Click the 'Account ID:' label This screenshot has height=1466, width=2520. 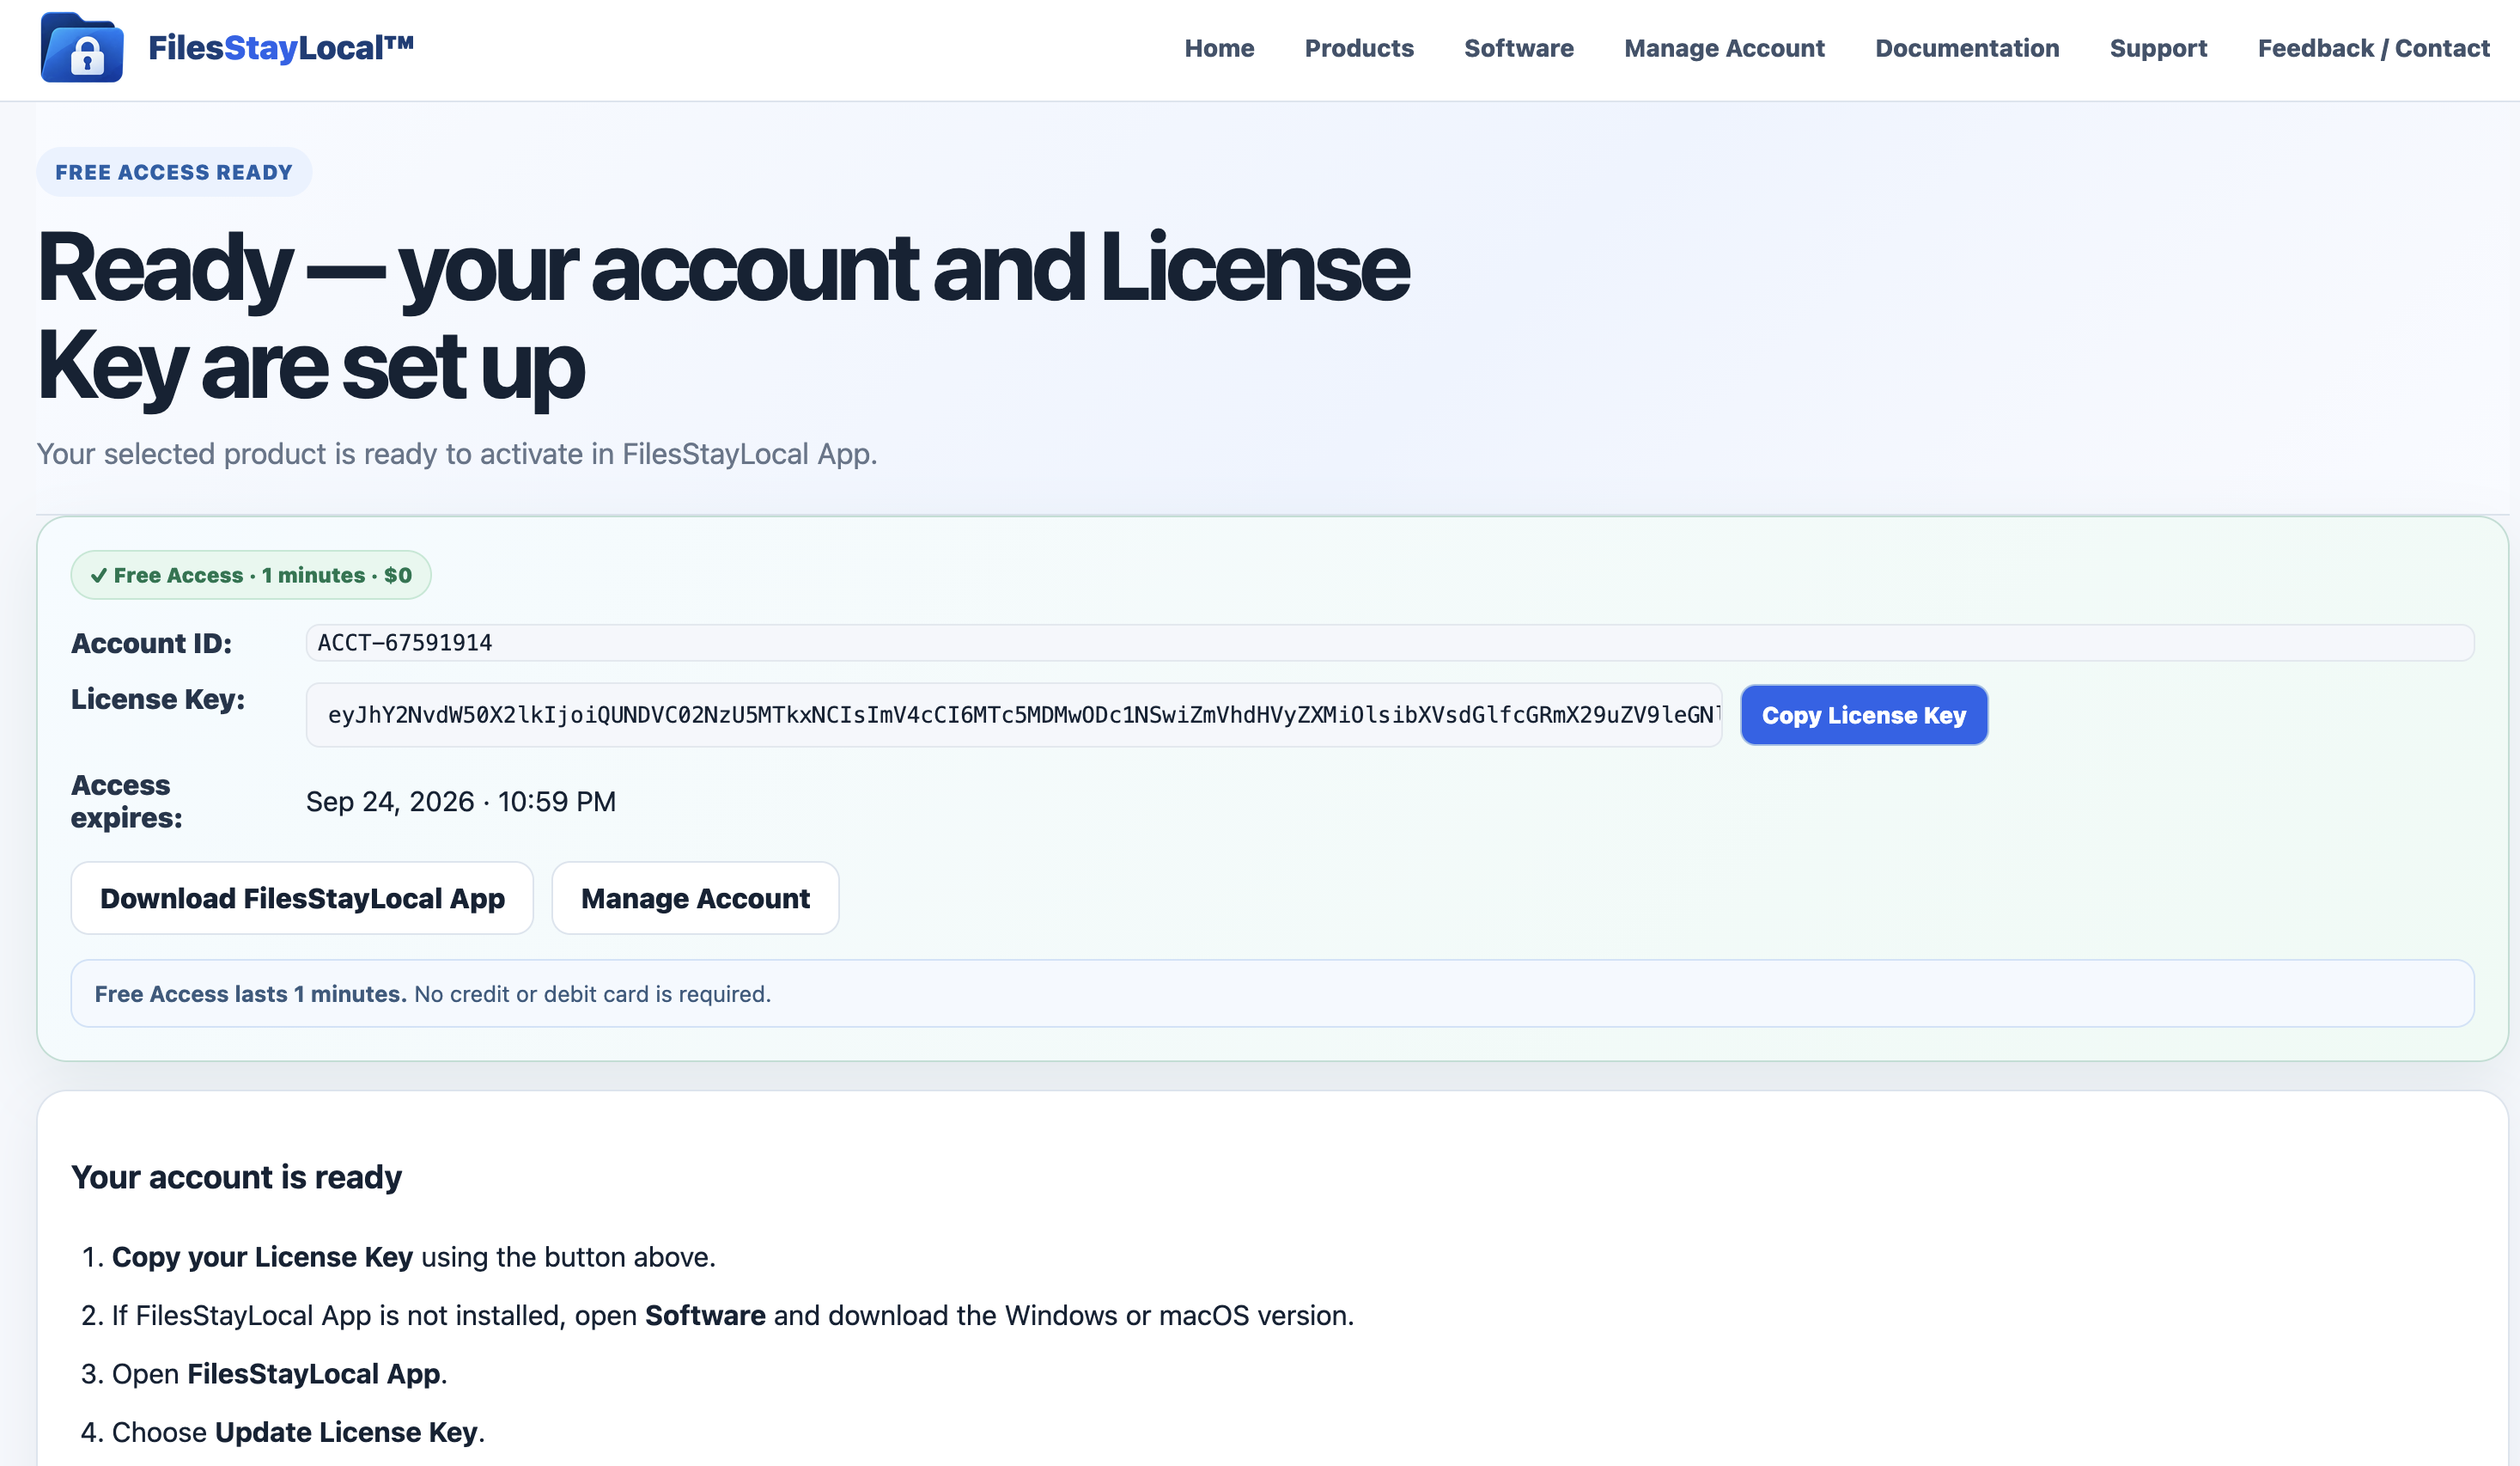click(151, 643)
